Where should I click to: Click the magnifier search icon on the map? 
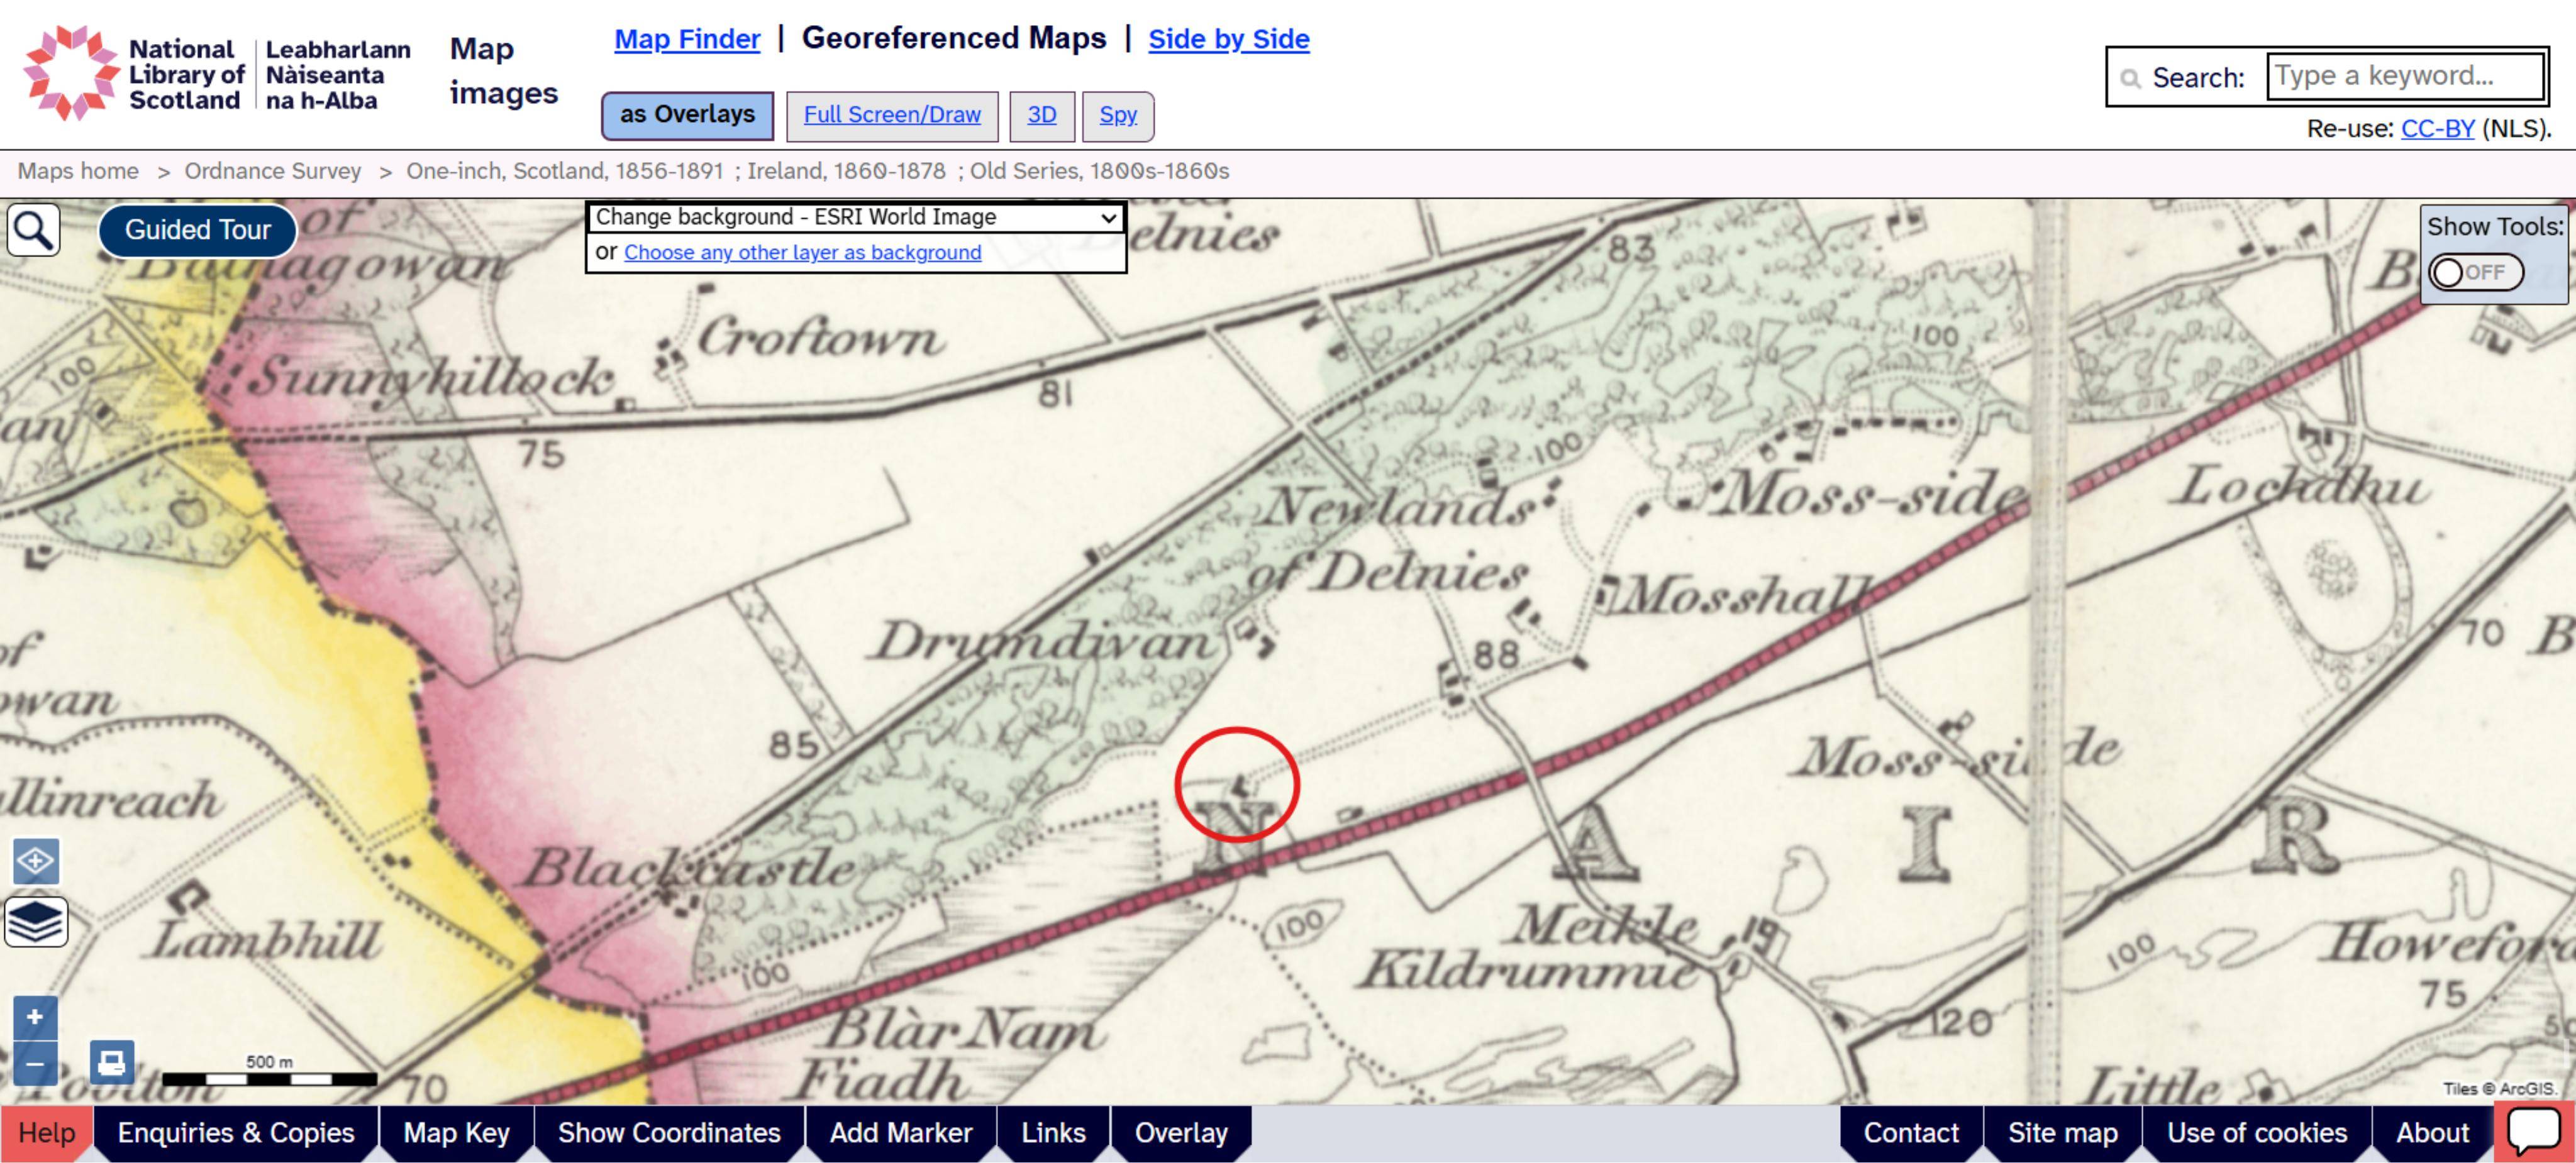tap(34, 230)
